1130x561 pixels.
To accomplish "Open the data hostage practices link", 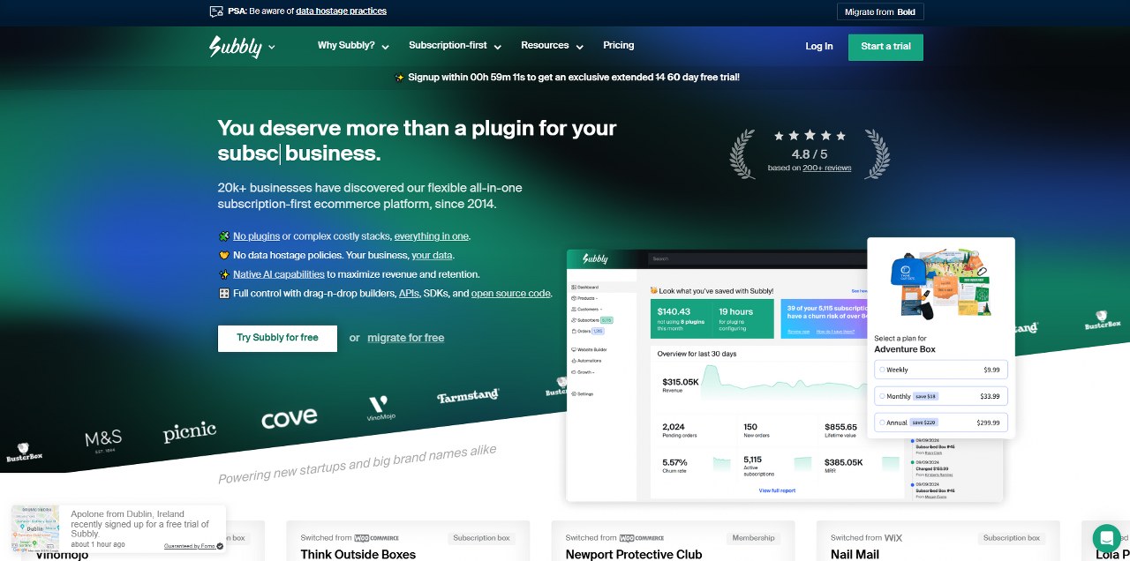I will [x=341, y=11].
